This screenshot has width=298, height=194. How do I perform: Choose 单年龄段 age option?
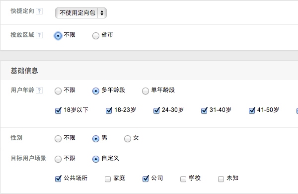click(x=146, y=91)
